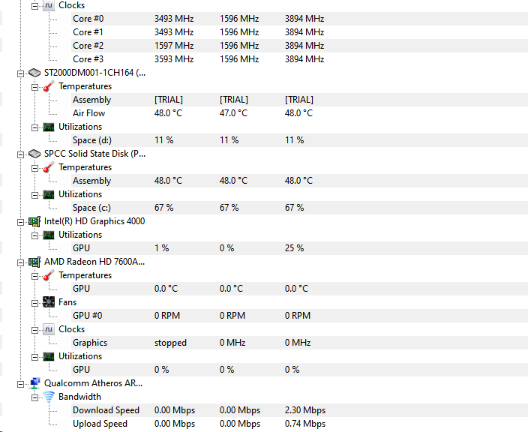Click the Clocks icon above Core #0

pyautogui.click(x=48, y=5)
